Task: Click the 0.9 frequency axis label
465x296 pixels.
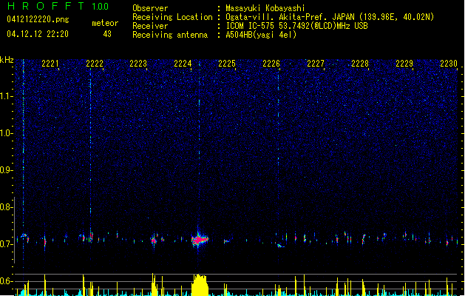Action: click(6, 170)
